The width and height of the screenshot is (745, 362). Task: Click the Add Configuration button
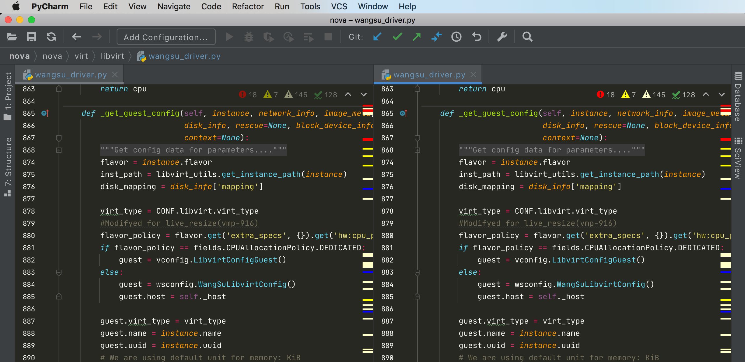tap(166, 37)
